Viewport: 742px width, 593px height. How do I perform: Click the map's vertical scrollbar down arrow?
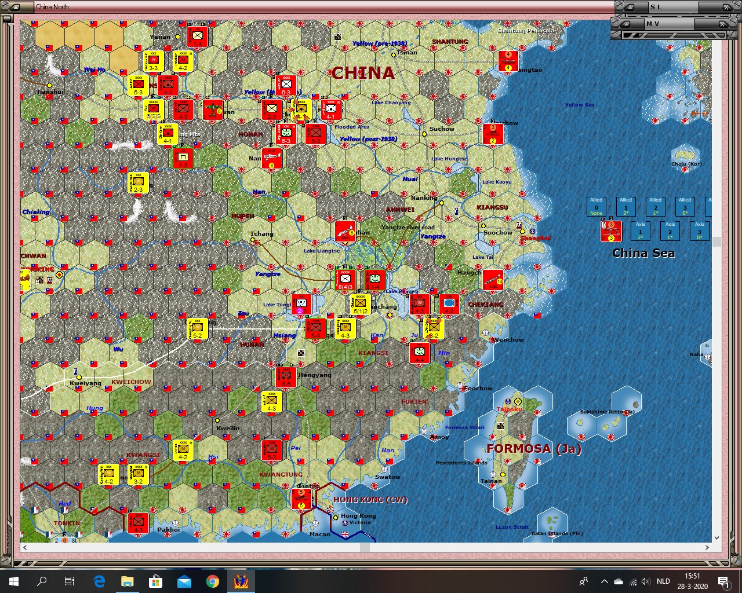pyautogui.click(x=716, y=538)
